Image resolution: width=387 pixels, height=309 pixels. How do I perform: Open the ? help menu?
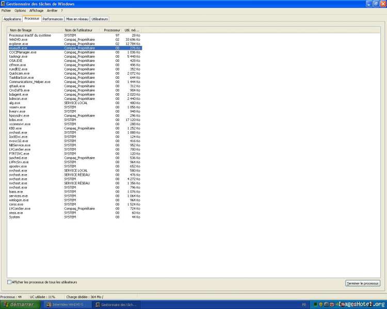tap(62, 11)
